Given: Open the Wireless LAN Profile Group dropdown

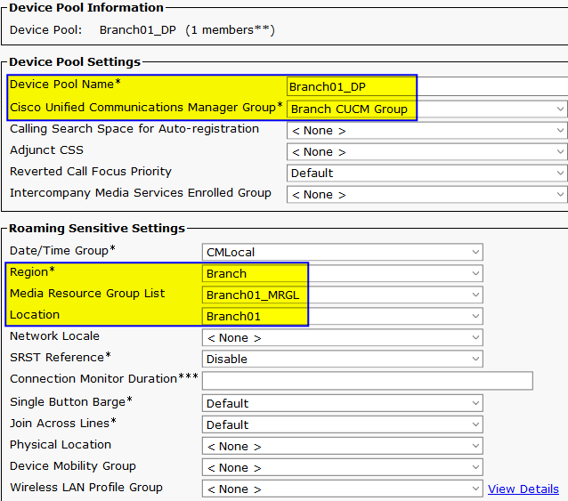Looking at the screenshot, I should pyautogui.click(x=343, y=489).
